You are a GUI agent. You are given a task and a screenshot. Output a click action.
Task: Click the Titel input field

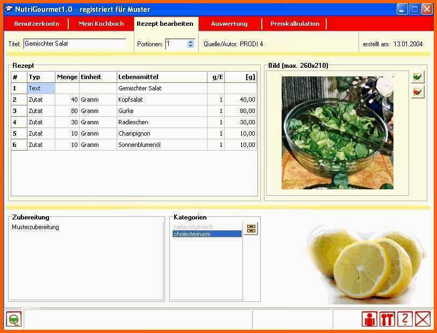[x=75, y=44]
